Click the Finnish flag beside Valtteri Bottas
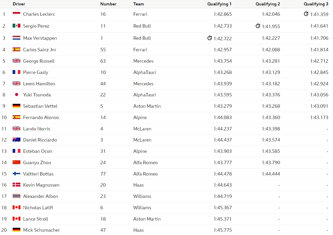 tap(17, 174)
